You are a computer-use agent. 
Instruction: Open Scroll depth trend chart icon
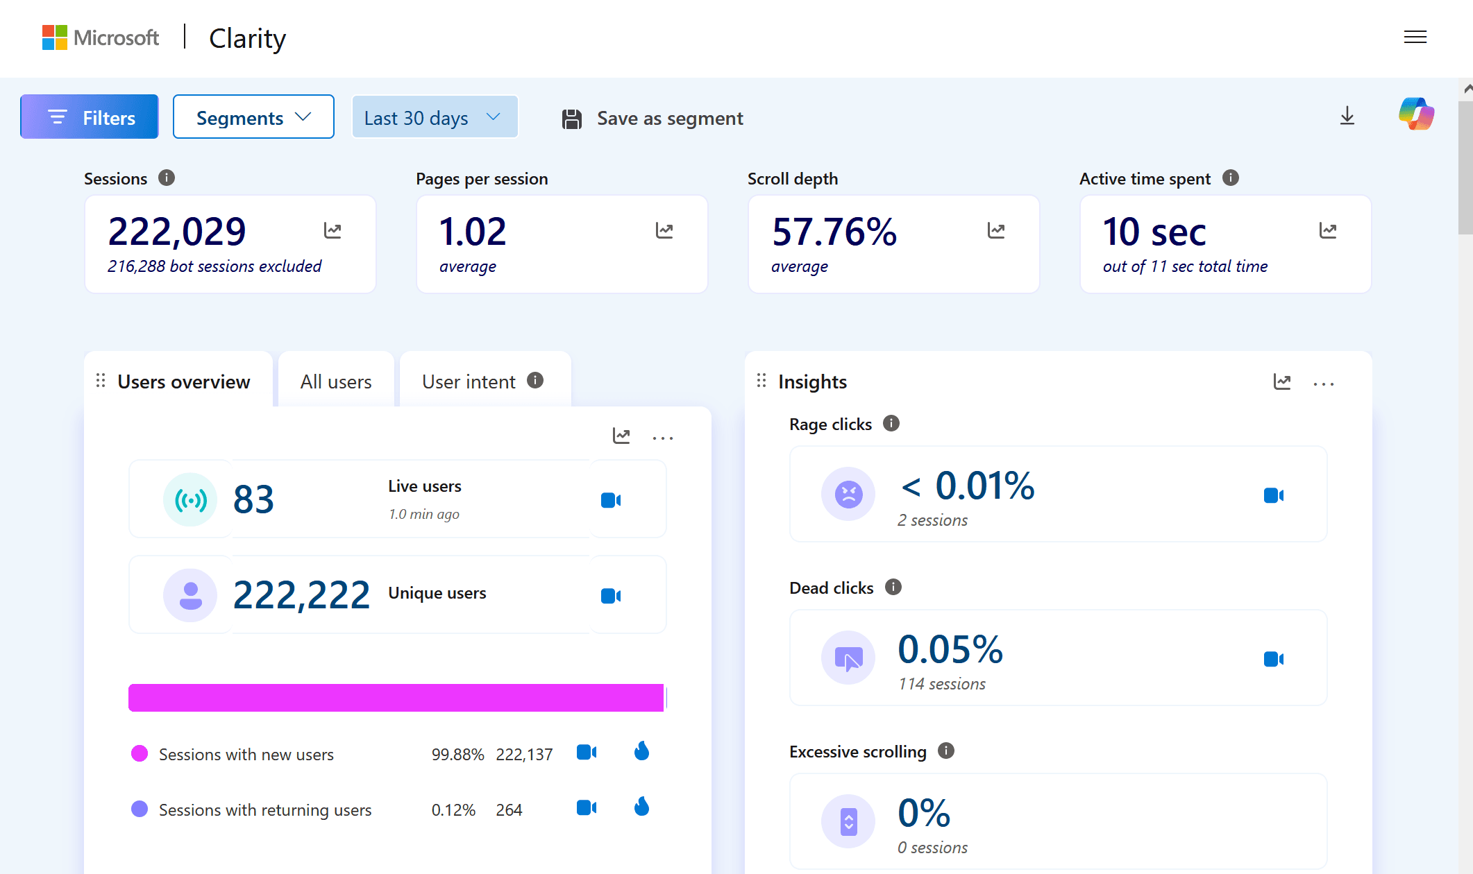(996, 230)
